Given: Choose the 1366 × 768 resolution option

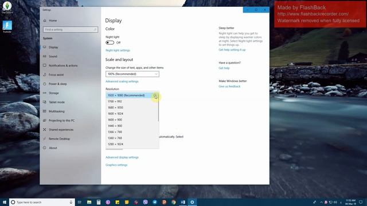Looking at the screenshot, I should coord(132,132).
